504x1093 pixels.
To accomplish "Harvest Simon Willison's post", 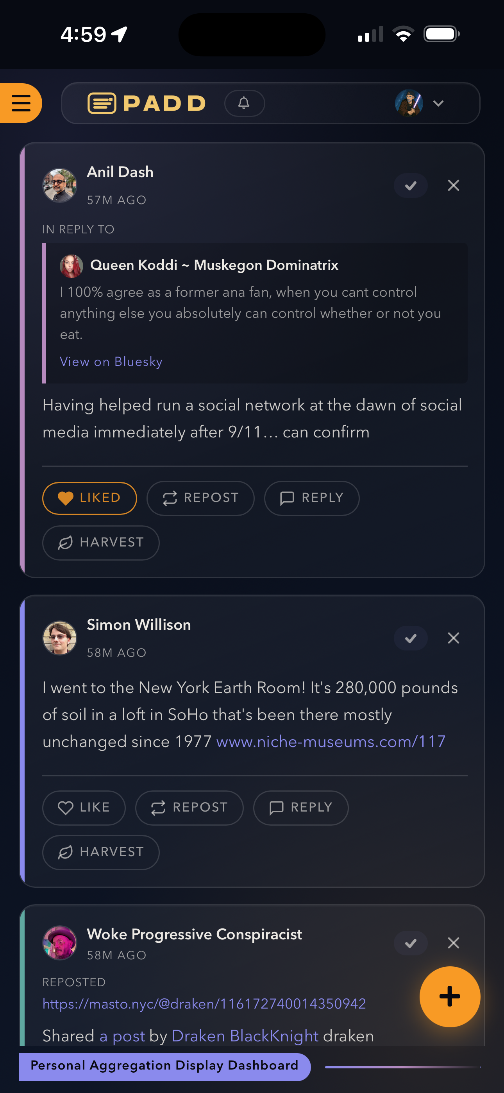I will [x=100, y=851].
